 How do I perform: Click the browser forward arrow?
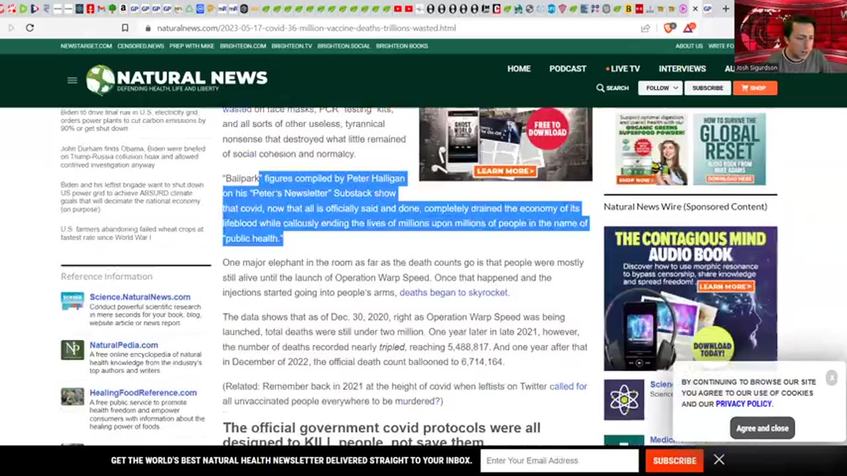[11, 28]
